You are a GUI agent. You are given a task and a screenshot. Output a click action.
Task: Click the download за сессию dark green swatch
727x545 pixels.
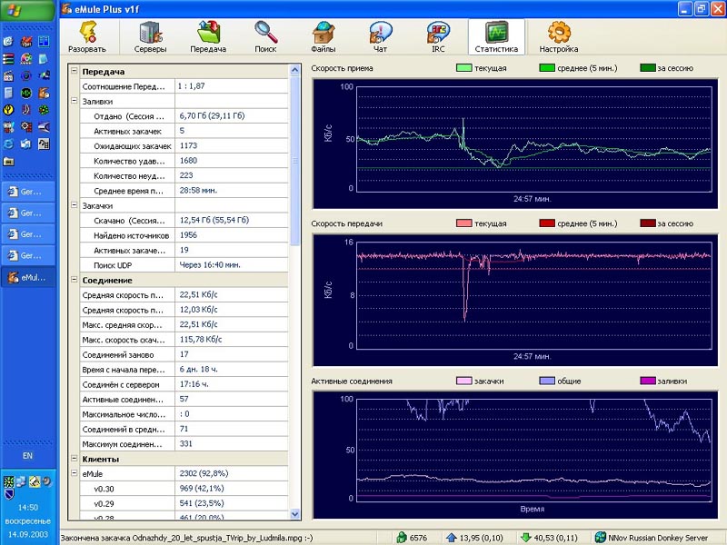tap(647, 68)
